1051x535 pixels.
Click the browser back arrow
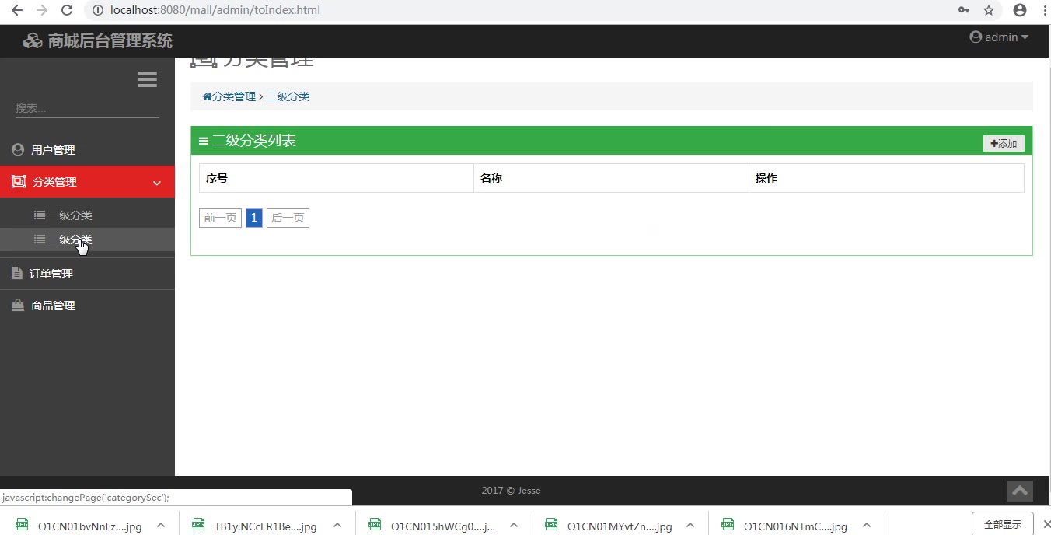16,10
